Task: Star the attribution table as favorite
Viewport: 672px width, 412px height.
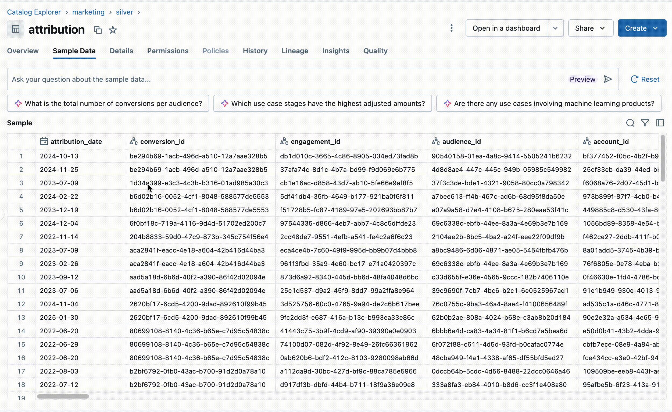Action: [113, 30]
